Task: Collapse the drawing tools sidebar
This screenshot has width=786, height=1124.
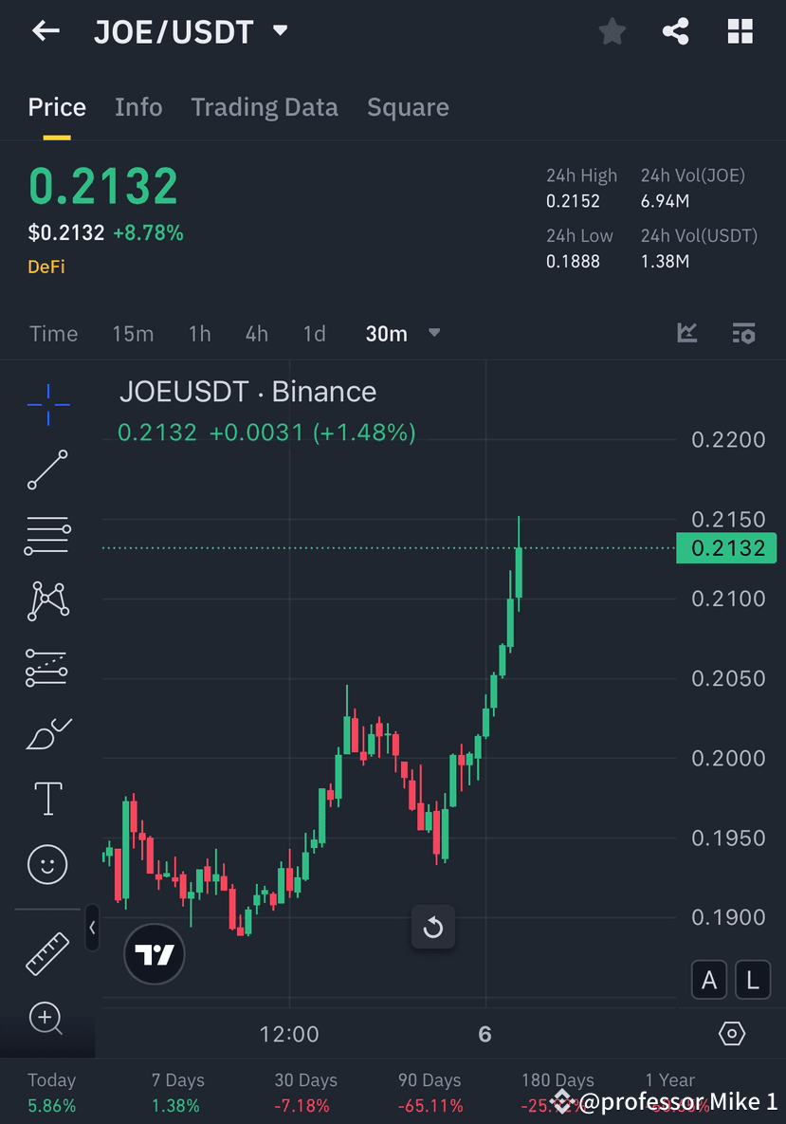Action: point(92,929)
